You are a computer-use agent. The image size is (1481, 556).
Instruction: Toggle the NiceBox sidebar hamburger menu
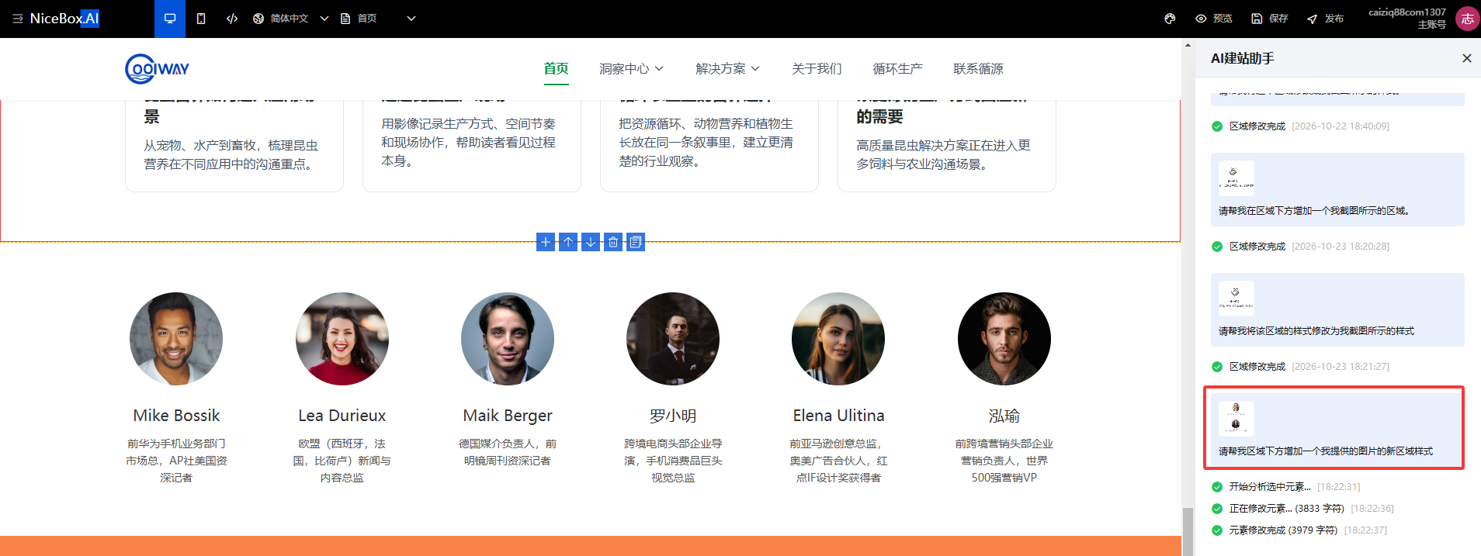pos(17,19)
